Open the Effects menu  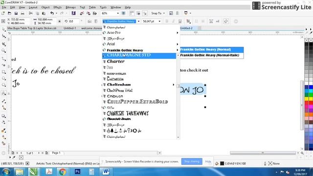pos(57,7)
